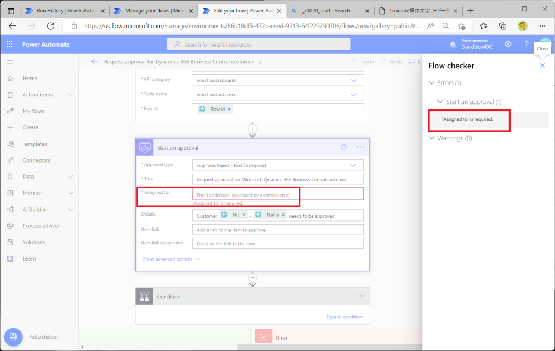Click the browser zoom magnifier icon
Screen dimensions: 555x351
click(446, 26)
